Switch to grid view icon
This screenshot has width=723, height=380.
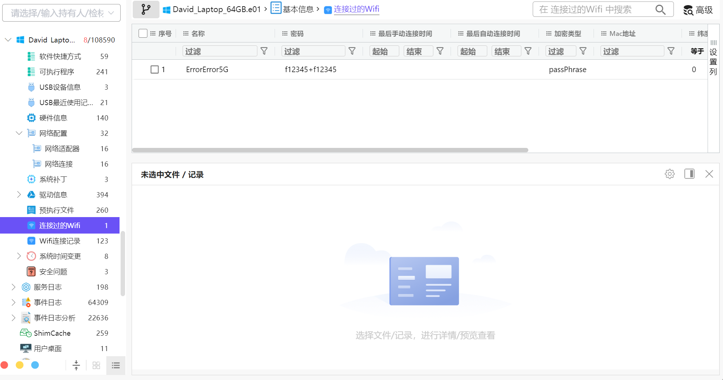point(96,365)
